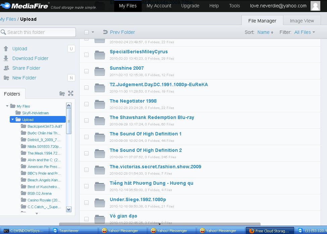The width and height of the screenshot is (327, 234).
Task: Click folder icon of Sound Of High Definition 2
Action: click(x=100, y=154)
